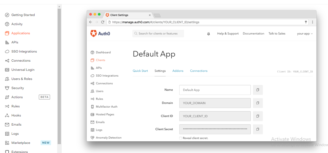Click the YOUR_CLIENT_ID input field

click(215, 116)
